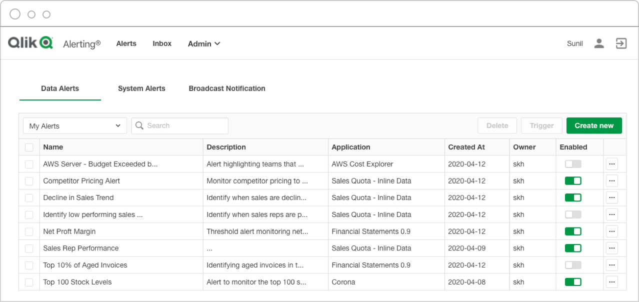Screen dimensions: 639x302
Task: Open the Alerts menu item
Action: tap(126, 43)
